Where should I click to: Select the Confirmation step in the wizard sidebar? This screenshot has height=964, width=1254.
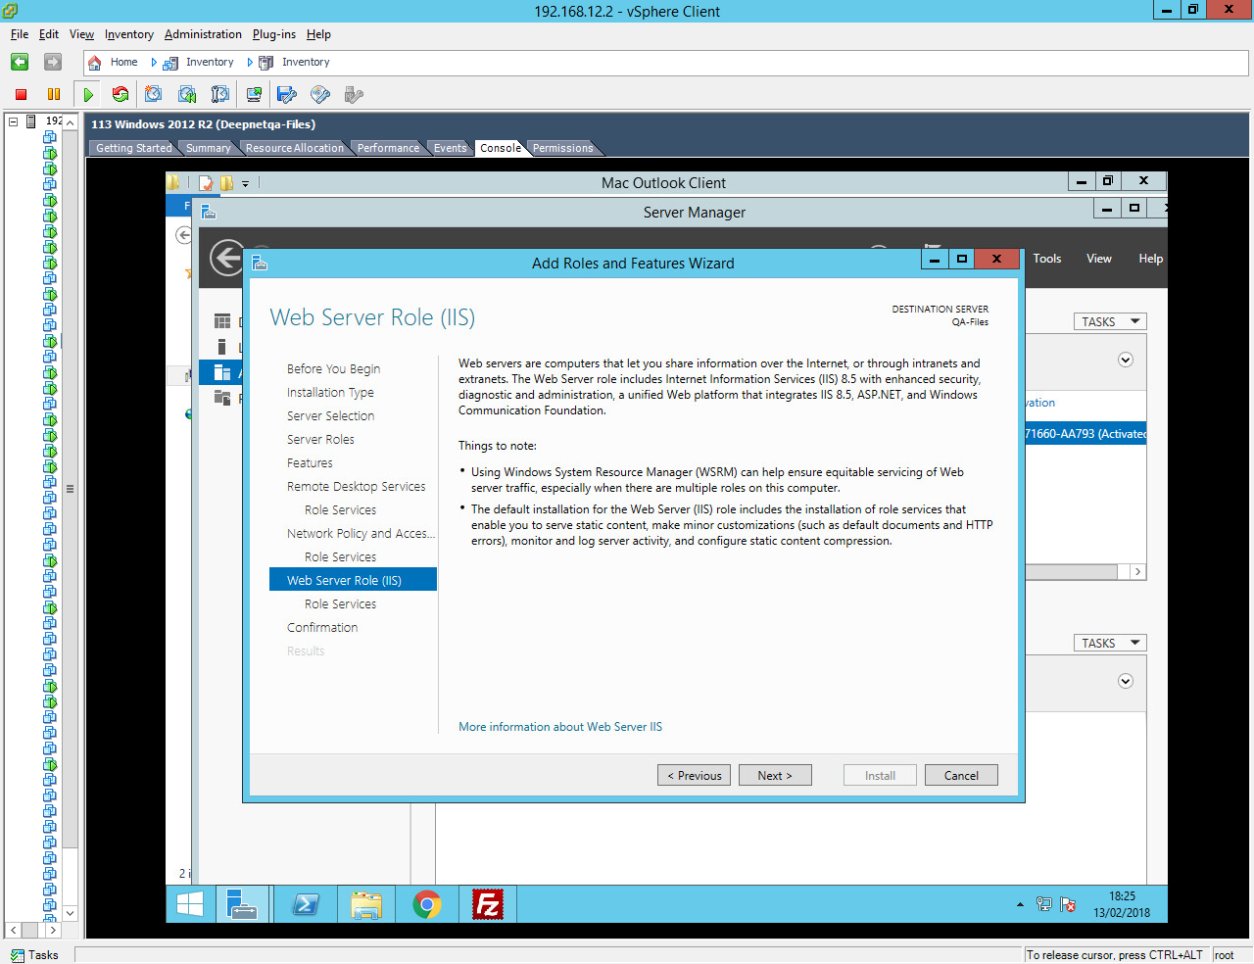pyautogui.click(x=322, y=628)
